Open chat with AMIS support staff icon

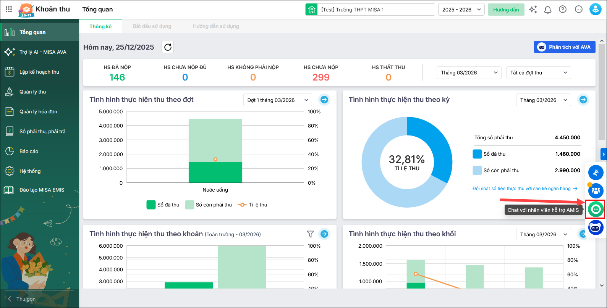(596, 209)
